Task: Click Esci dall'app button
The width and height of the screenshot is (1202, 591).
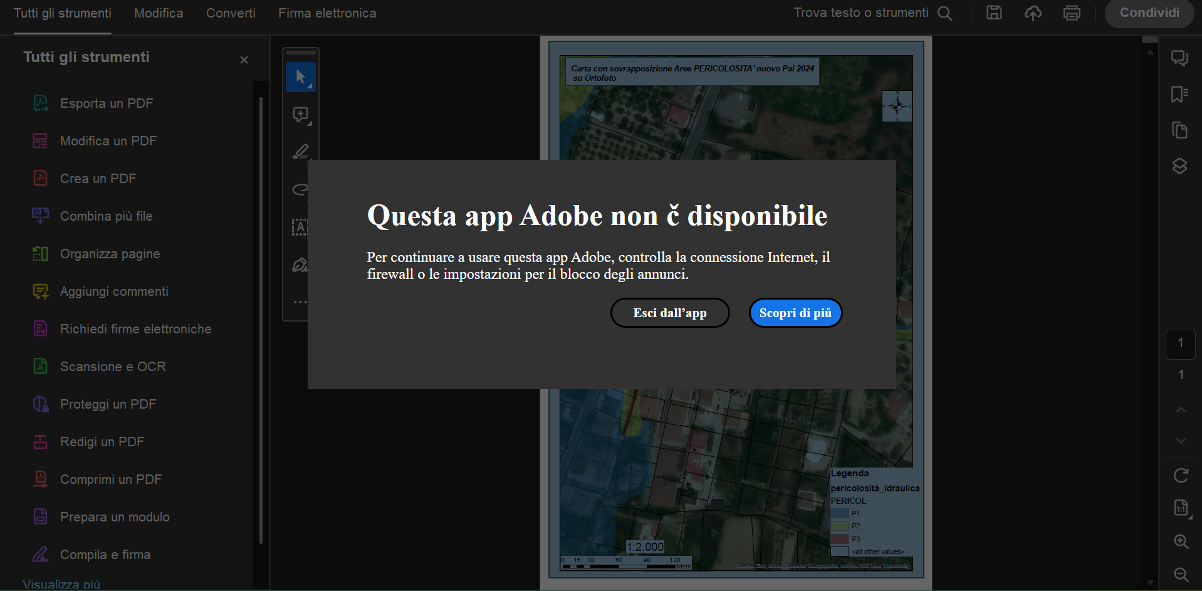Action: pyautogui.click(x=670, y=313)
